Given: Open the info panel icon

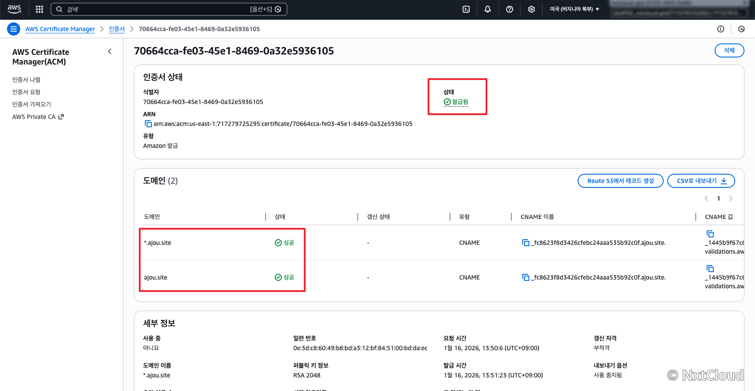Looking at the screenshot, I should coord(721,29).
